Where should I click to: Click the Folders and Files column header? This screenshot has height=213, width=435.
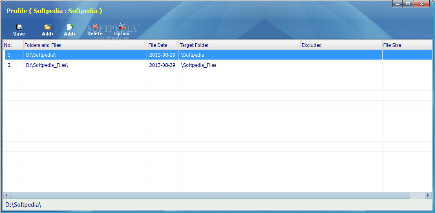[85, 45]
